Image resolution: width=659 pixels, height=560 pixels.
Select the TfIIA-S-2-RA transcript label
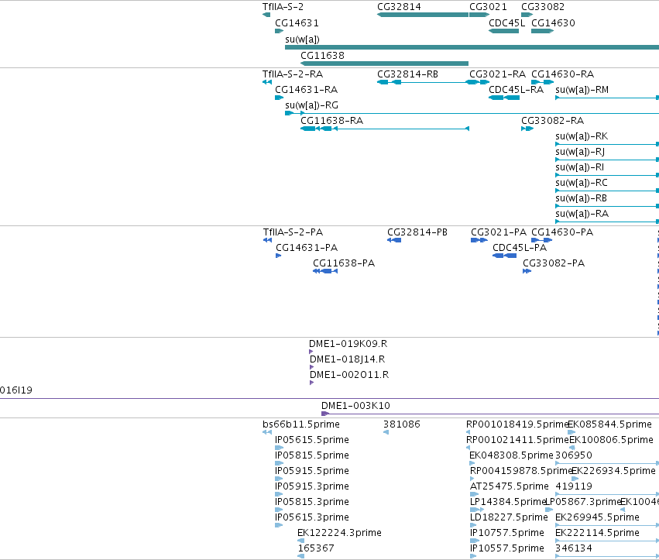click(x=293, y=74)
